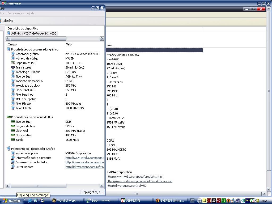Viewport: 272px width, 204px height.
Task: Open the driveragent.com?ref=59 link in right window
Action: (126, 186)
